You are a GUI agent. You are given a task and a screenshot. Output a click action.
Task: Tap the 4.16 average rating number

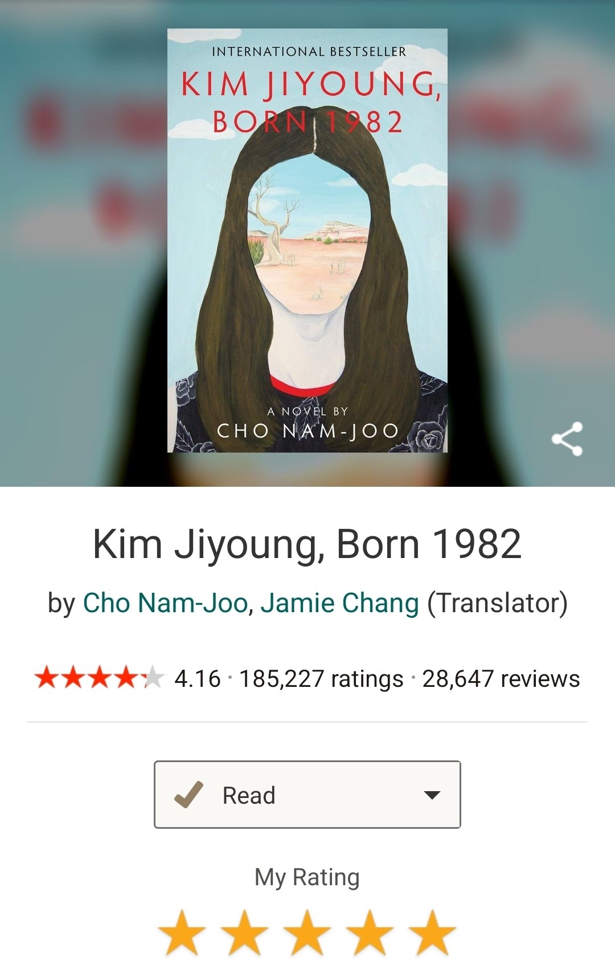197,679
